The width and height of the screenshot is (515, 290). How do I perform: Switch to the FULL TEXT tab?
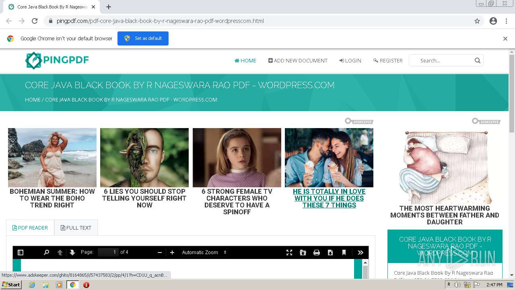[76, 228]
